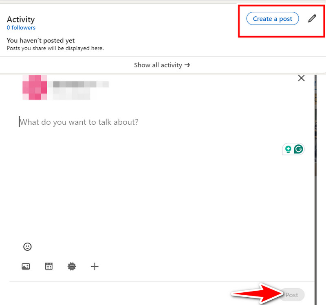Click 'You haven't posted yet' text

click(x=41, y=40)
